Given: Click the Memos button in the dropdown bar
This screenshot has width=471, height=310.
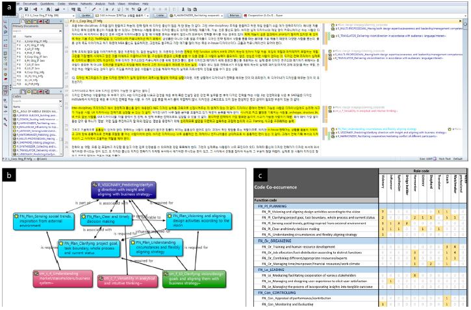Looking at the screenshot, I should (235, 16).
